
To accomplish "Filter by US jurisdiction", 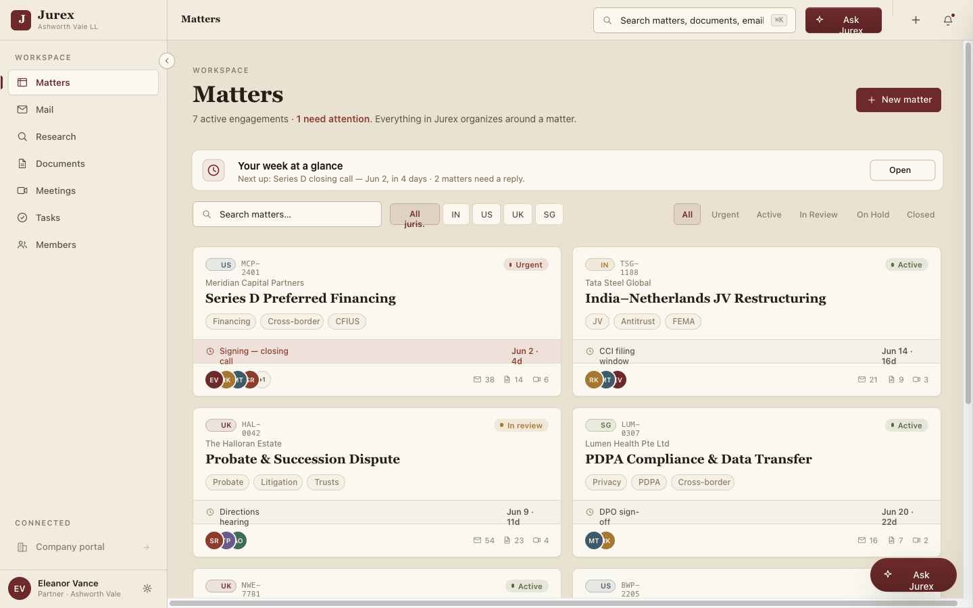I will (487, 214).
